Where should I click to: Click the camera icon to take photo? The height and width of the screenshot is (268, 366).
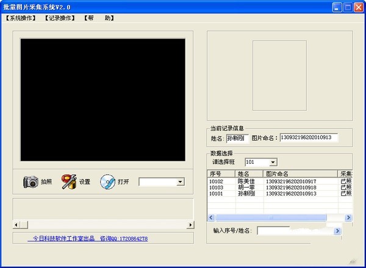[x=30, y=182]
